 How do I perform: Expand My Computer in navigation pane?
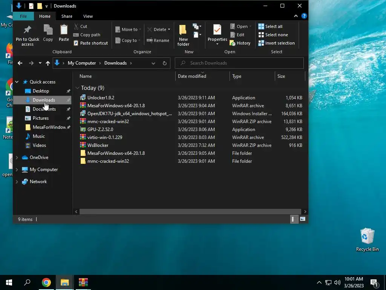tap(17, 170)
